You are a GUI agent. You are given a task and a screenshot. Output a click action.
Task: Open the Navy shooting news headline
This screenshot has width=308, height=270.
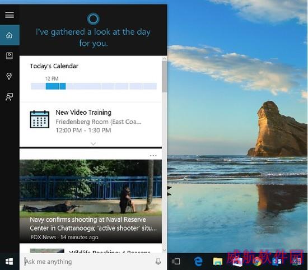pyautogui.click(x=93, y=224)
